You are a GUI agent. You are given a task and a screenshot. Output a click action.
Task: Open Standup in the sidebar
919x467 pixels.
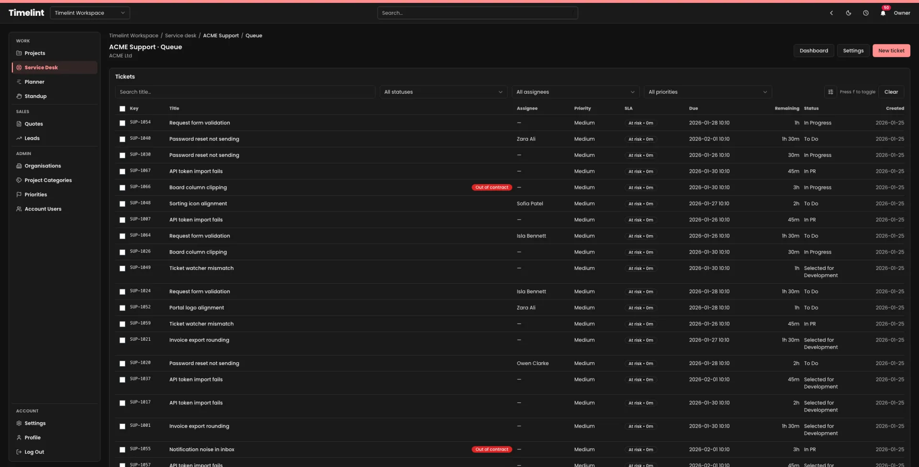(x=35, y=96)
